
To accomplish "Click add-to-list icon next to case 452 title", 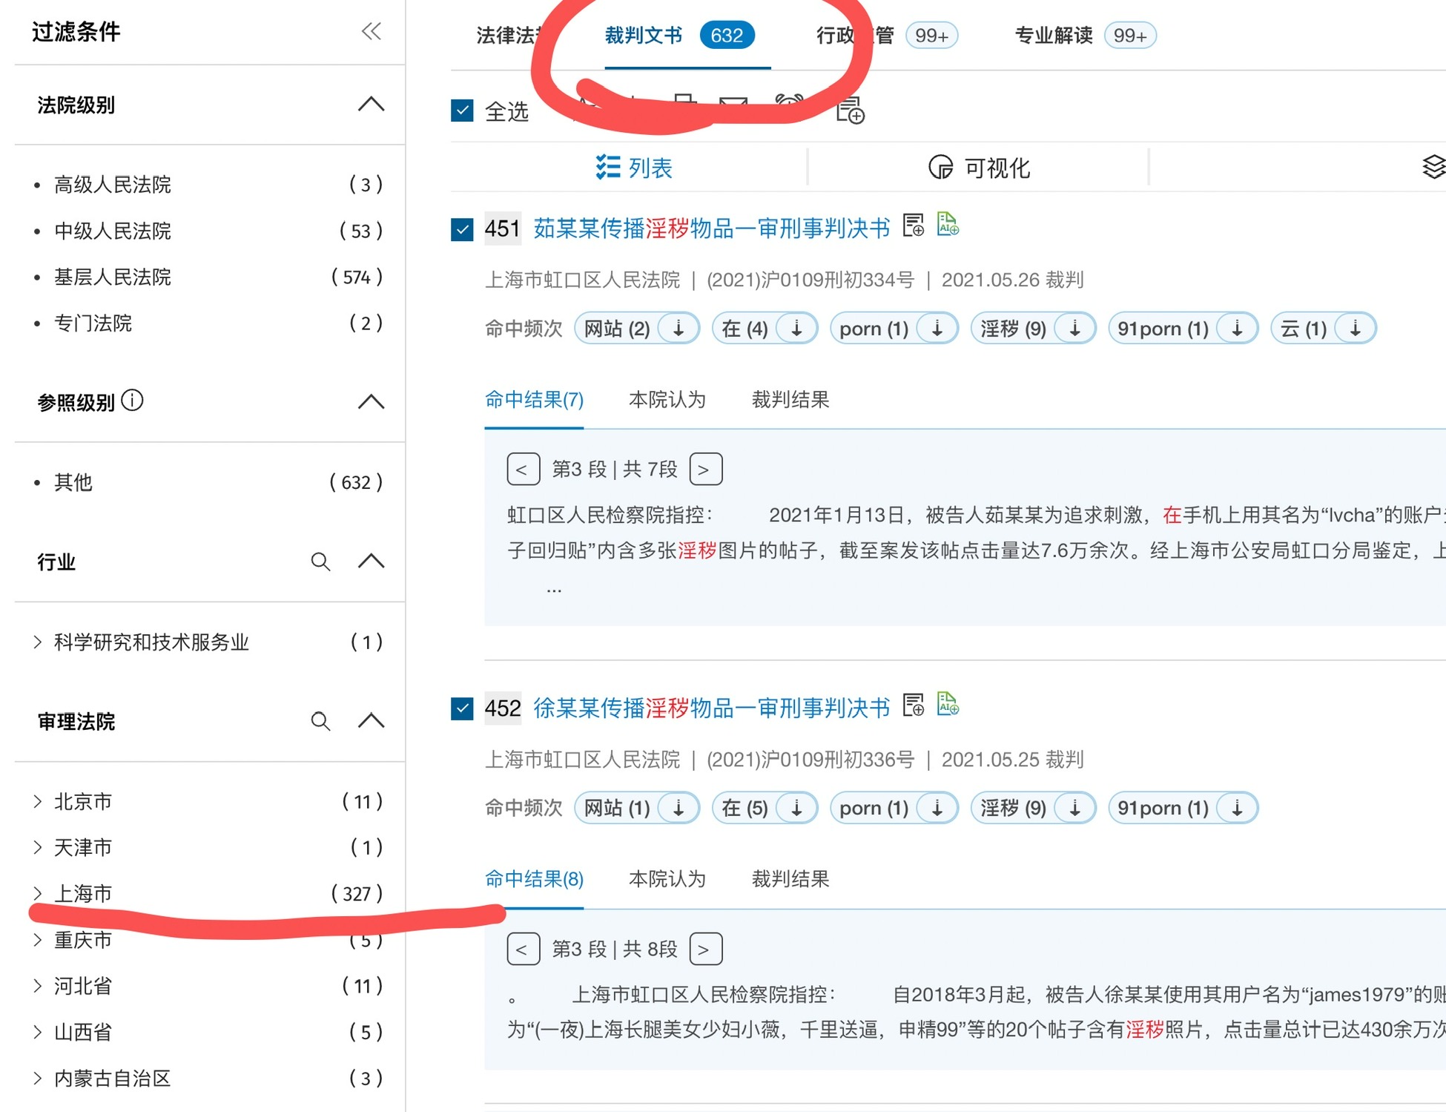I will 913,705.
